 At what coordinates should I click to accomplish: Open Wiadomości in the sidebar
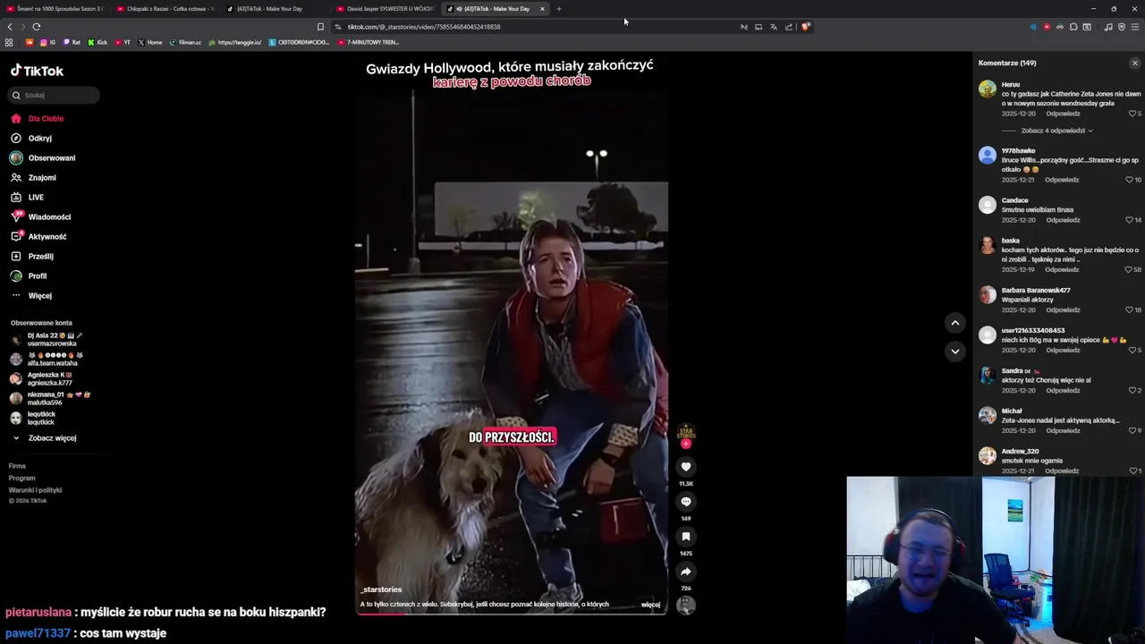[40, 217]
